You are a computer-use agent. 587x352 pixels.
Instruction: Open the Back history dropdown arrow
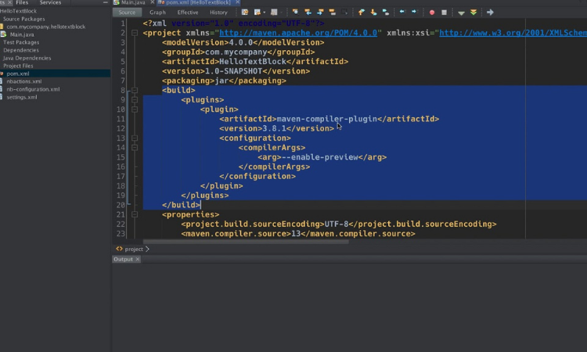[x=265, y=13]
